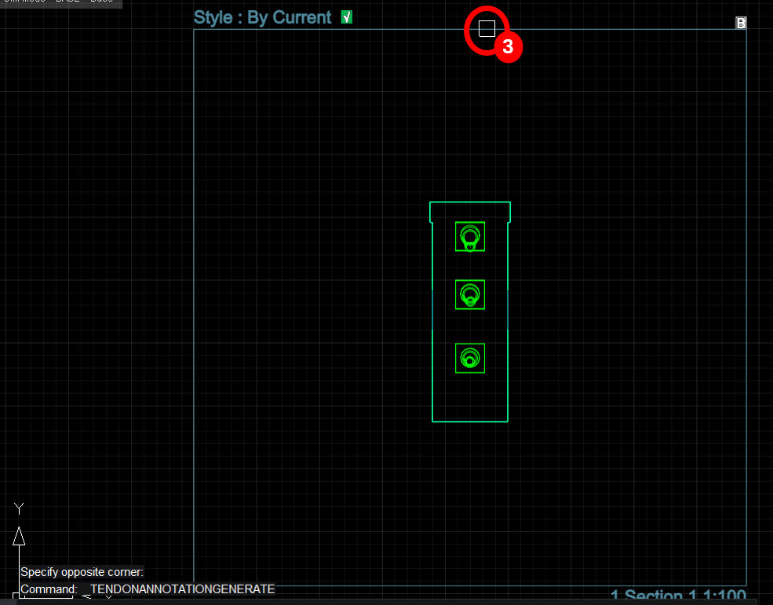Viewport: 773px width, 605px height.
Task: Select the Style : By Current label
Action: (x=262, y=17)
